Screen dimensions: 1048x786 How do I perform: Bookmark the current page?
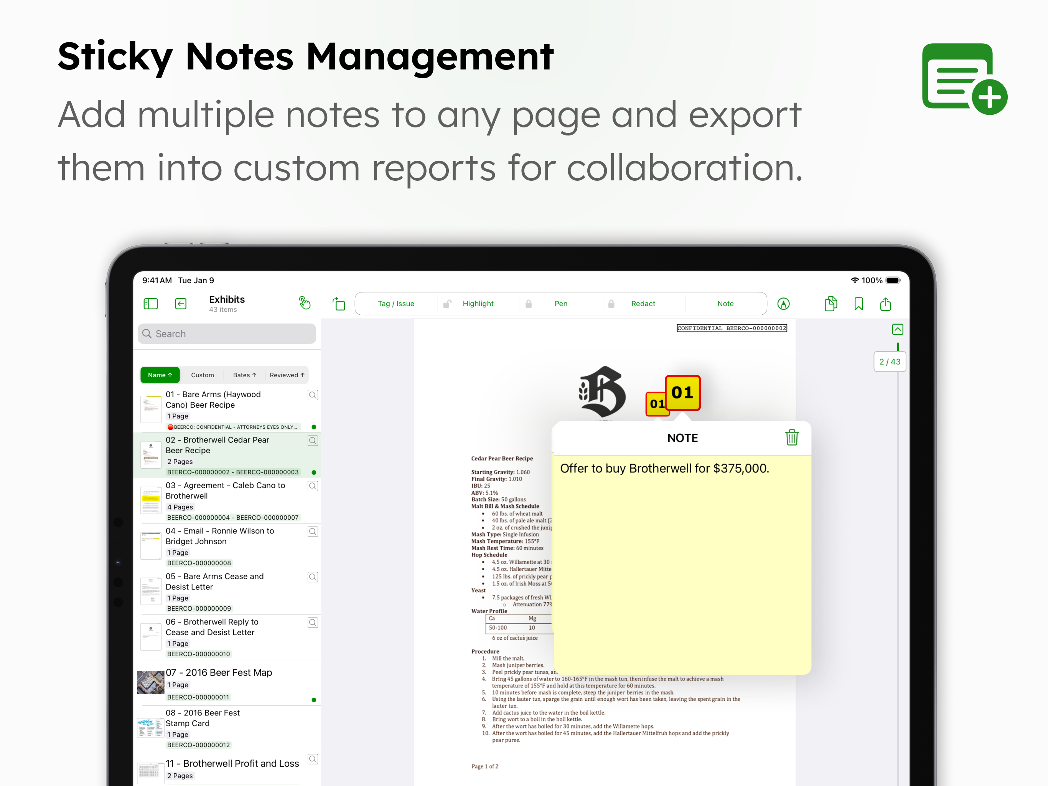click(859, 304)
